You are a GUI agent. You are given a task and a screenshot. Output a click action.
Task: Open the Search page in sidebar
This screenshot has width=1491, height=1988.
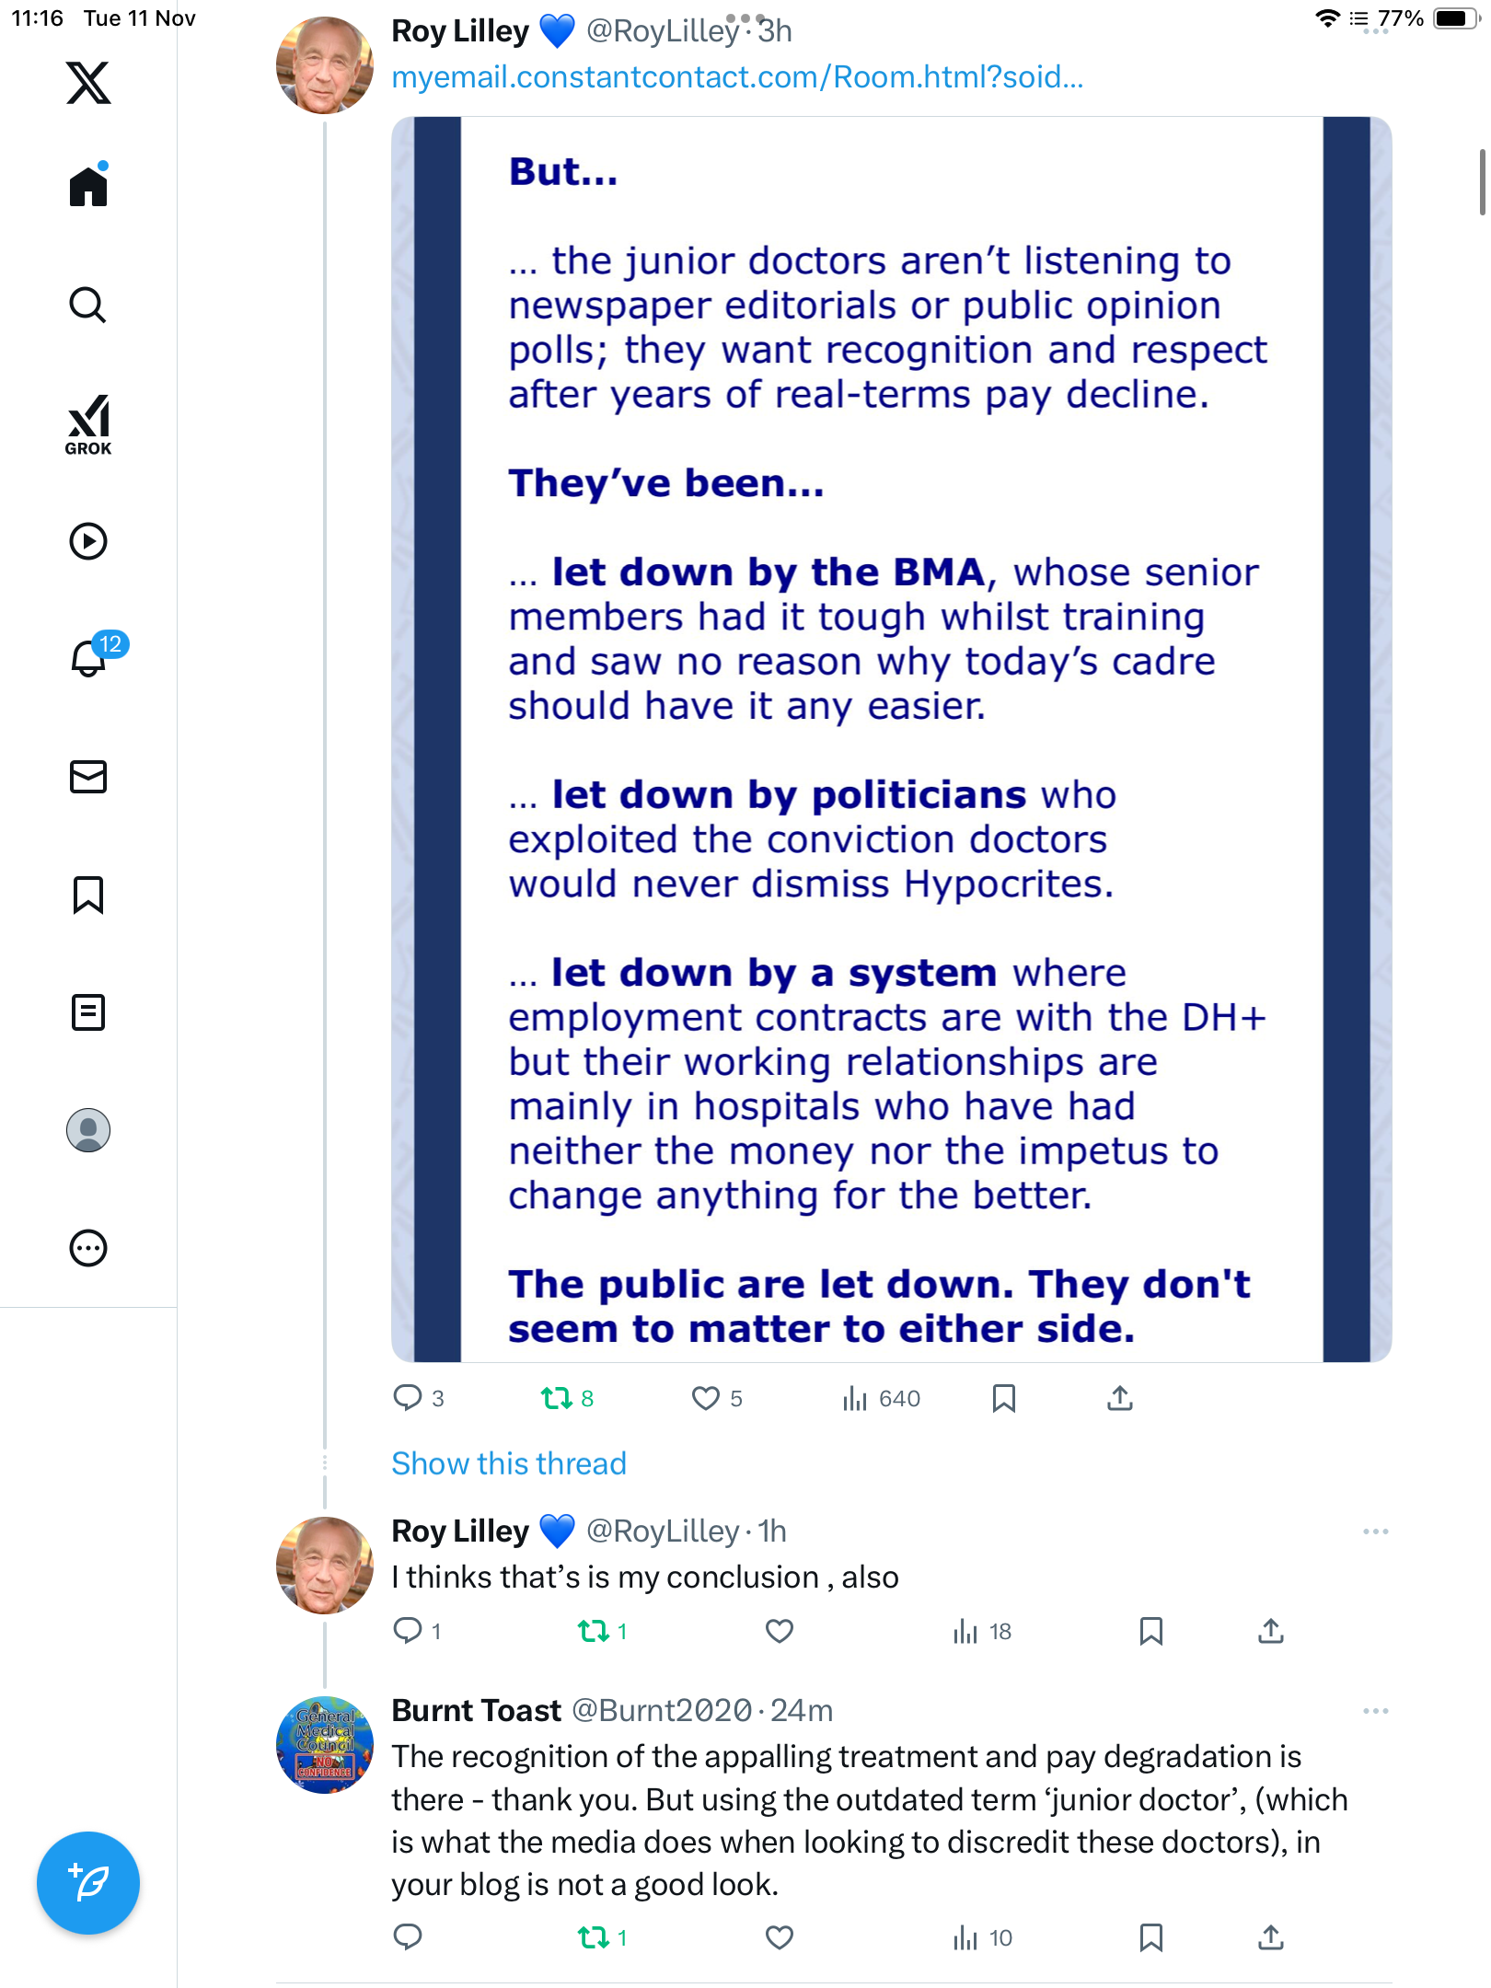(88, 306)
